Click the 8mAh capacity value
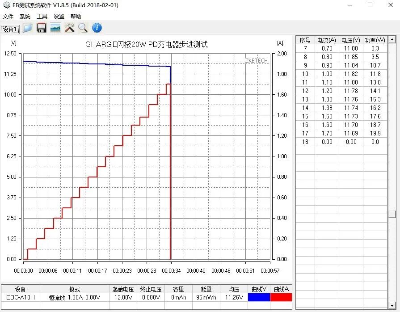The image size is (400, 312). (179, 297)
